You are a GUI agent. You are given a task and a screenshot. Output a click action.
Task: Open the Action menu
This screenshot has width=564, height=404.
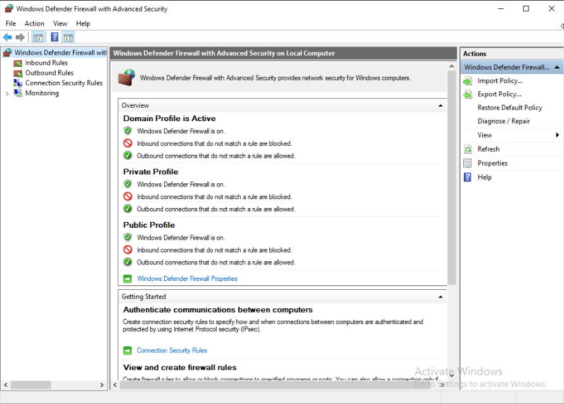point(34,23)
